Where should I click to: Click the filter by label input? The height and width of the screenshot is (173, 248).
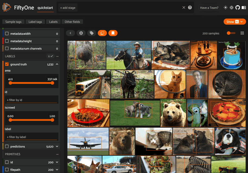click(32, 137)
